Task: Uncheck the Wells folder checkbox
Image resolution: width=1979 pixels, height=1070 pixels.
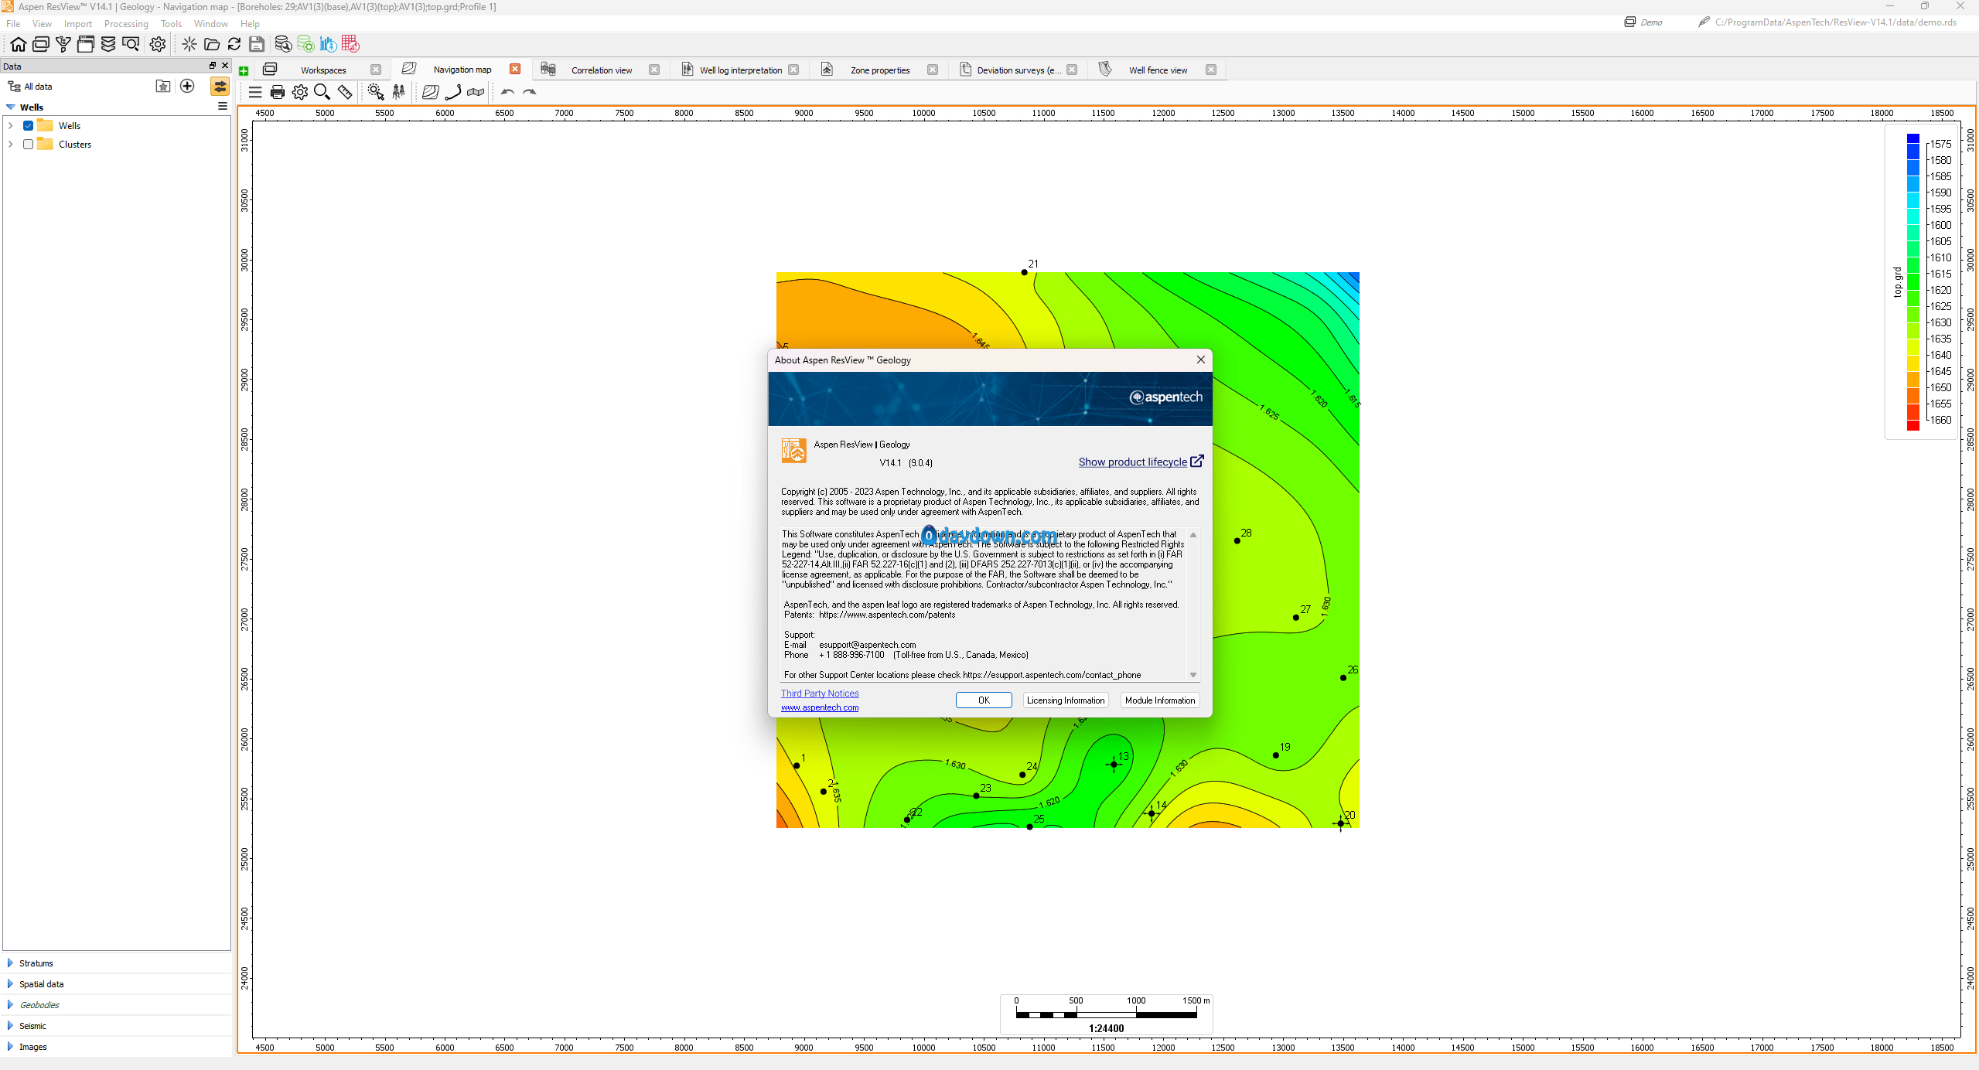Action: click(x=29, y=125)
